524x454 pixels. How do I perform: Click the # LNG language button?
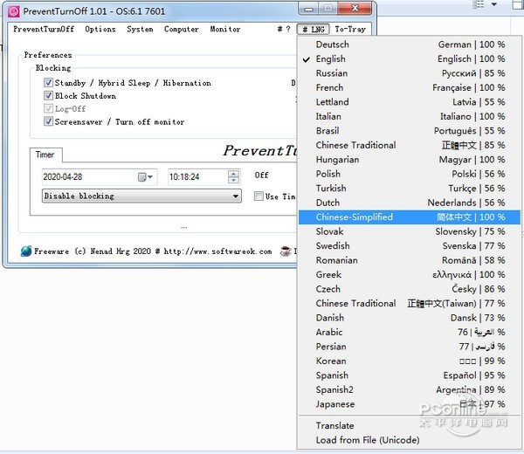click(x=314, y=30)
